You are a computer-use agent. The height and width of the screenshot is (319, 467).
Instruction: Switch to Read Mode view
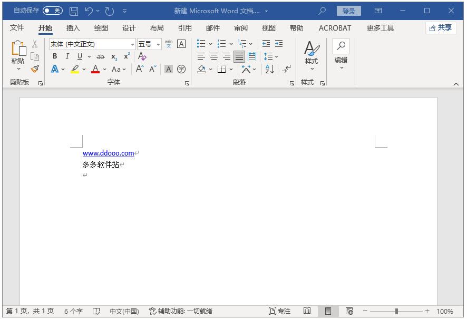click(307, 311)
